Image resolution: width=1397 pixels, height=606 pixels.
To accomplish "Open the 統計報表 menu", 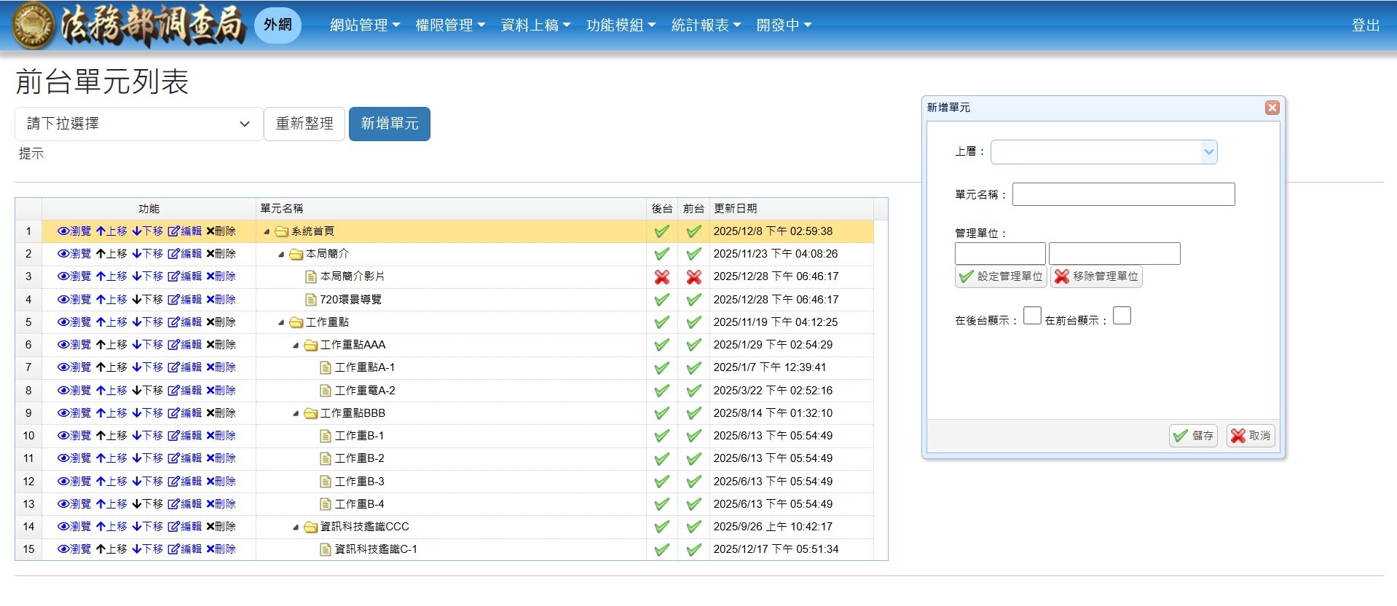I will coord(705,25).
